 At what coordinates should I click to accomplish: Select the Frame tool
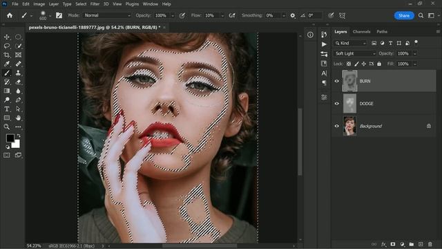[18, 55]
